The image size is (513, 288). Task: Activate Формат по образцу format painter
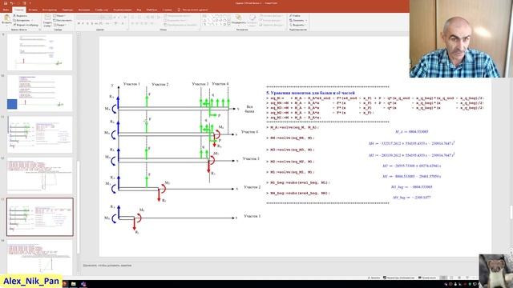25,25
